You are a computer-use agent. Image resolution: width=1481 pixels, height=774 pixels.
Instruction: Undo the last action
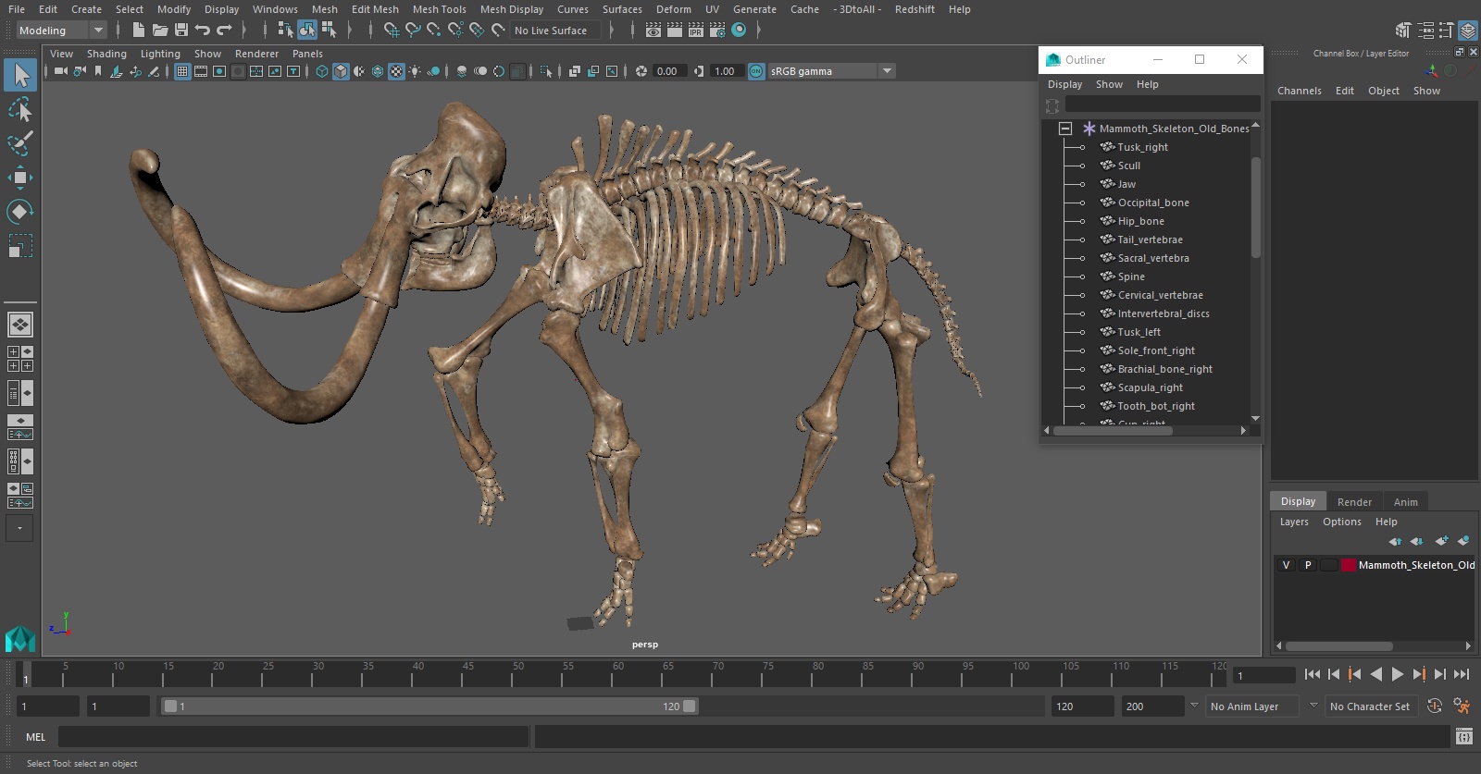point(203,31)
